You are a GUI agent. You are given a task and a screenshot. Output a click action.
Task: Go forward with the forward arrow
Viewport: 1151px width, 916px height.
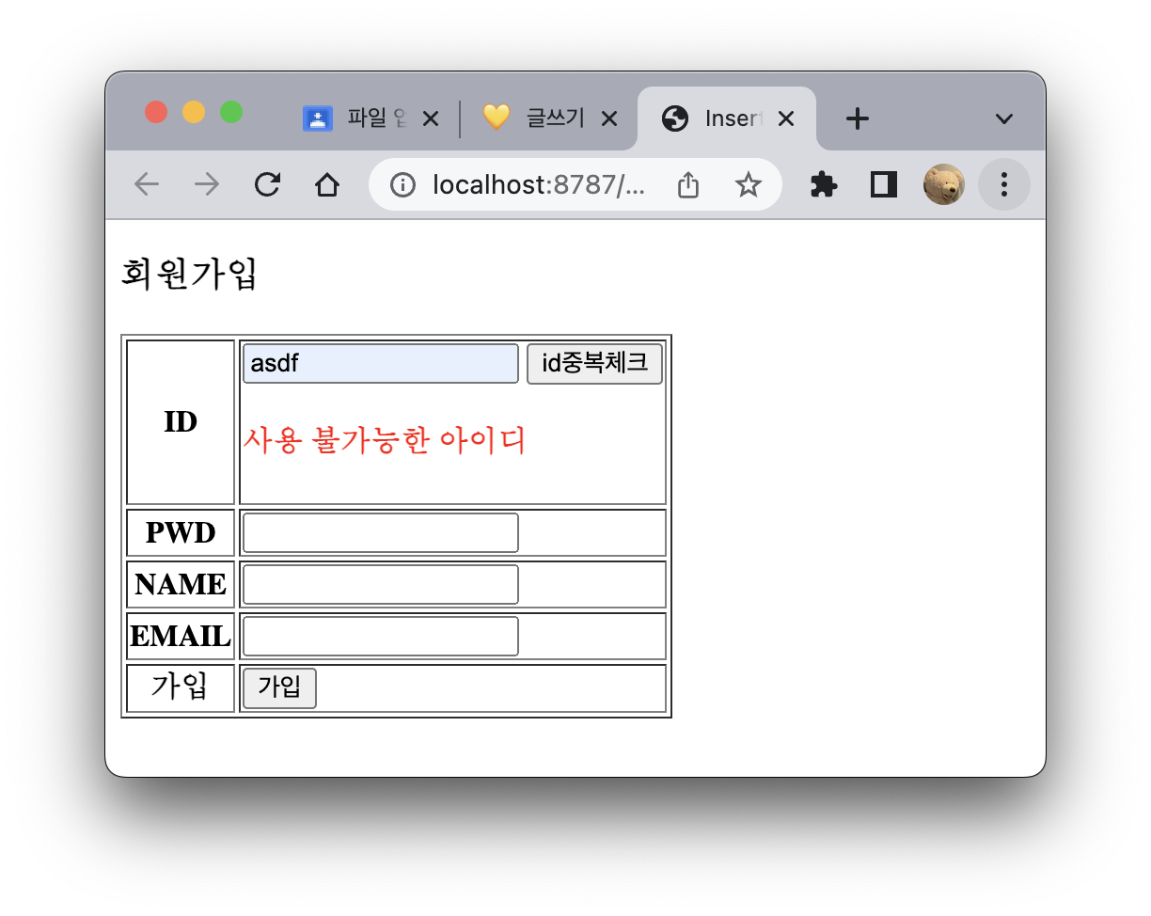pos(206,184)
